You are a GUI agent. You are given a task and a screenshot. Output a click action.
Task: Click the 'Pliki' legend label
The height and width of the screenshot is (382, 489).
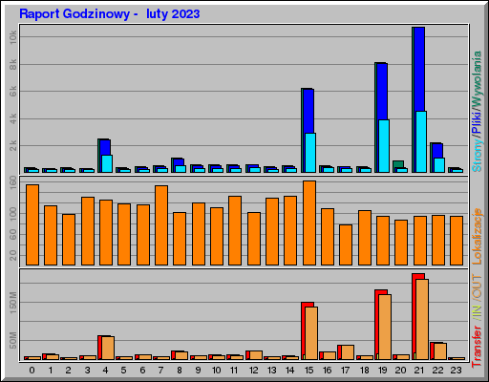pos(477,123)
